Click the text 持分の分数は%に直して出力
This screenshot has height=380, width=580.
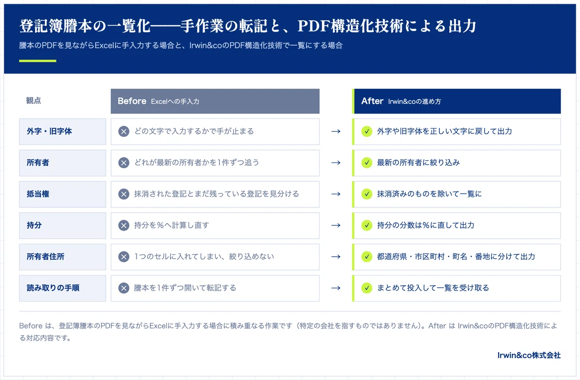pos(426,225)
